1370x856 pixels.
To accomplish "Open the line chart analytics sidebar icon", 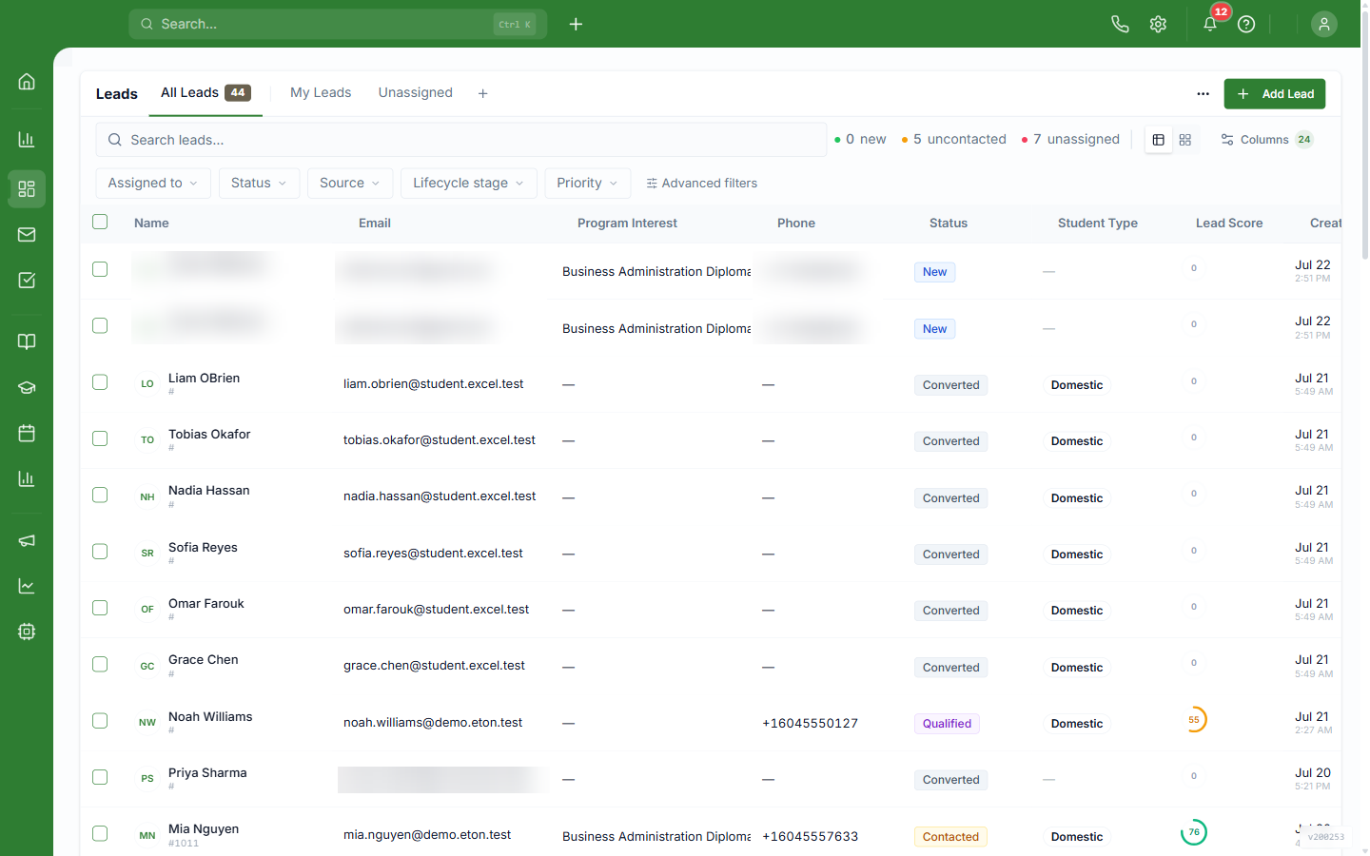I will click(x=27, y=586).
